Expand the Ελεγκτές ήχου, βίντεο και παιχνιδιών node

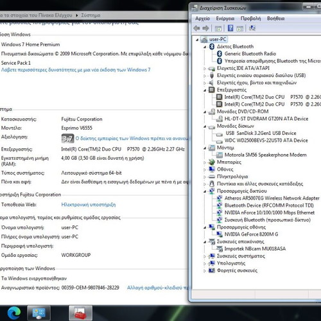click(x=205, y=83)
